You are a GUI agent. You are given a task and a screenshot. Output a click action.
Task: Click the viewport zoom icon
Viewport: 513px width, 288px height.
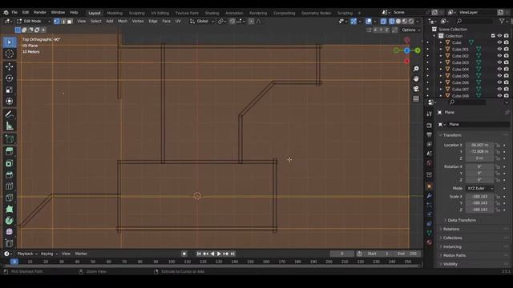(416, 69)
